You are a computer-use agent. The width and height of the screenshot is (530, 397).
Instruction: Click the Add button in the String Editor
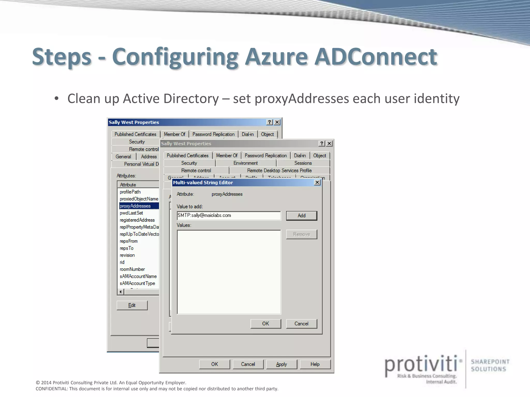(301, 216)
